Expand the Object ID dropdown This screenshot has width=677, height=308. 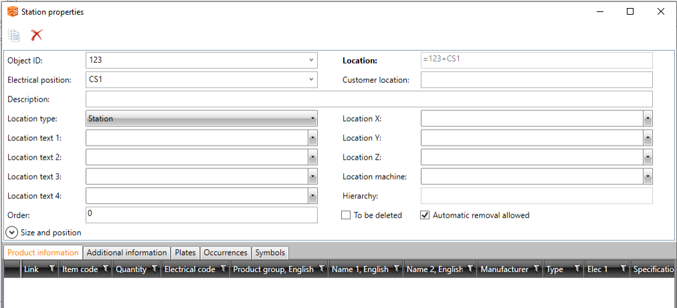311,60
